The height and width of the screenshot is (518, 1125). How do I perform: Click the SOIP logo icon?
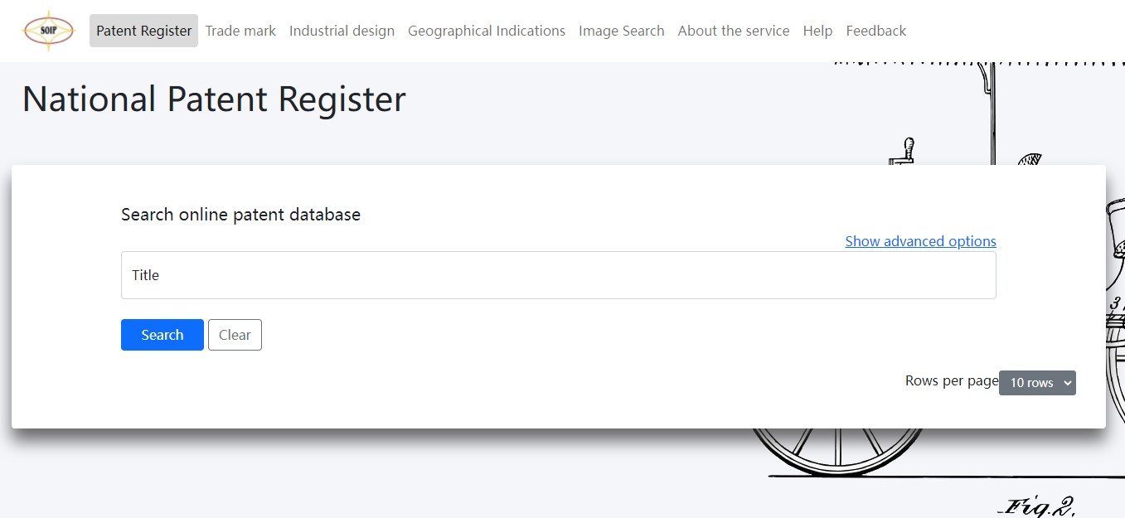click(x=49, y=31)
